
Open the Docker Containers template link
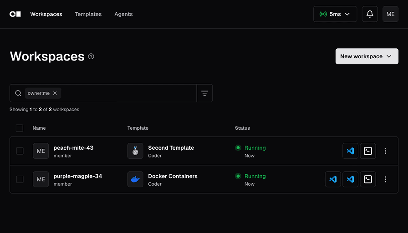pos(173,176)
